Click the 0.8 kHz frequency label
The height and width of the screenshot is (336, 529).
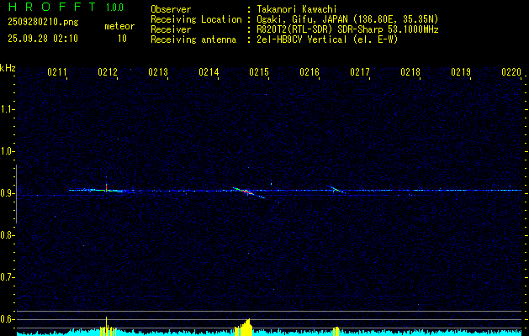[x=7, y=235]
